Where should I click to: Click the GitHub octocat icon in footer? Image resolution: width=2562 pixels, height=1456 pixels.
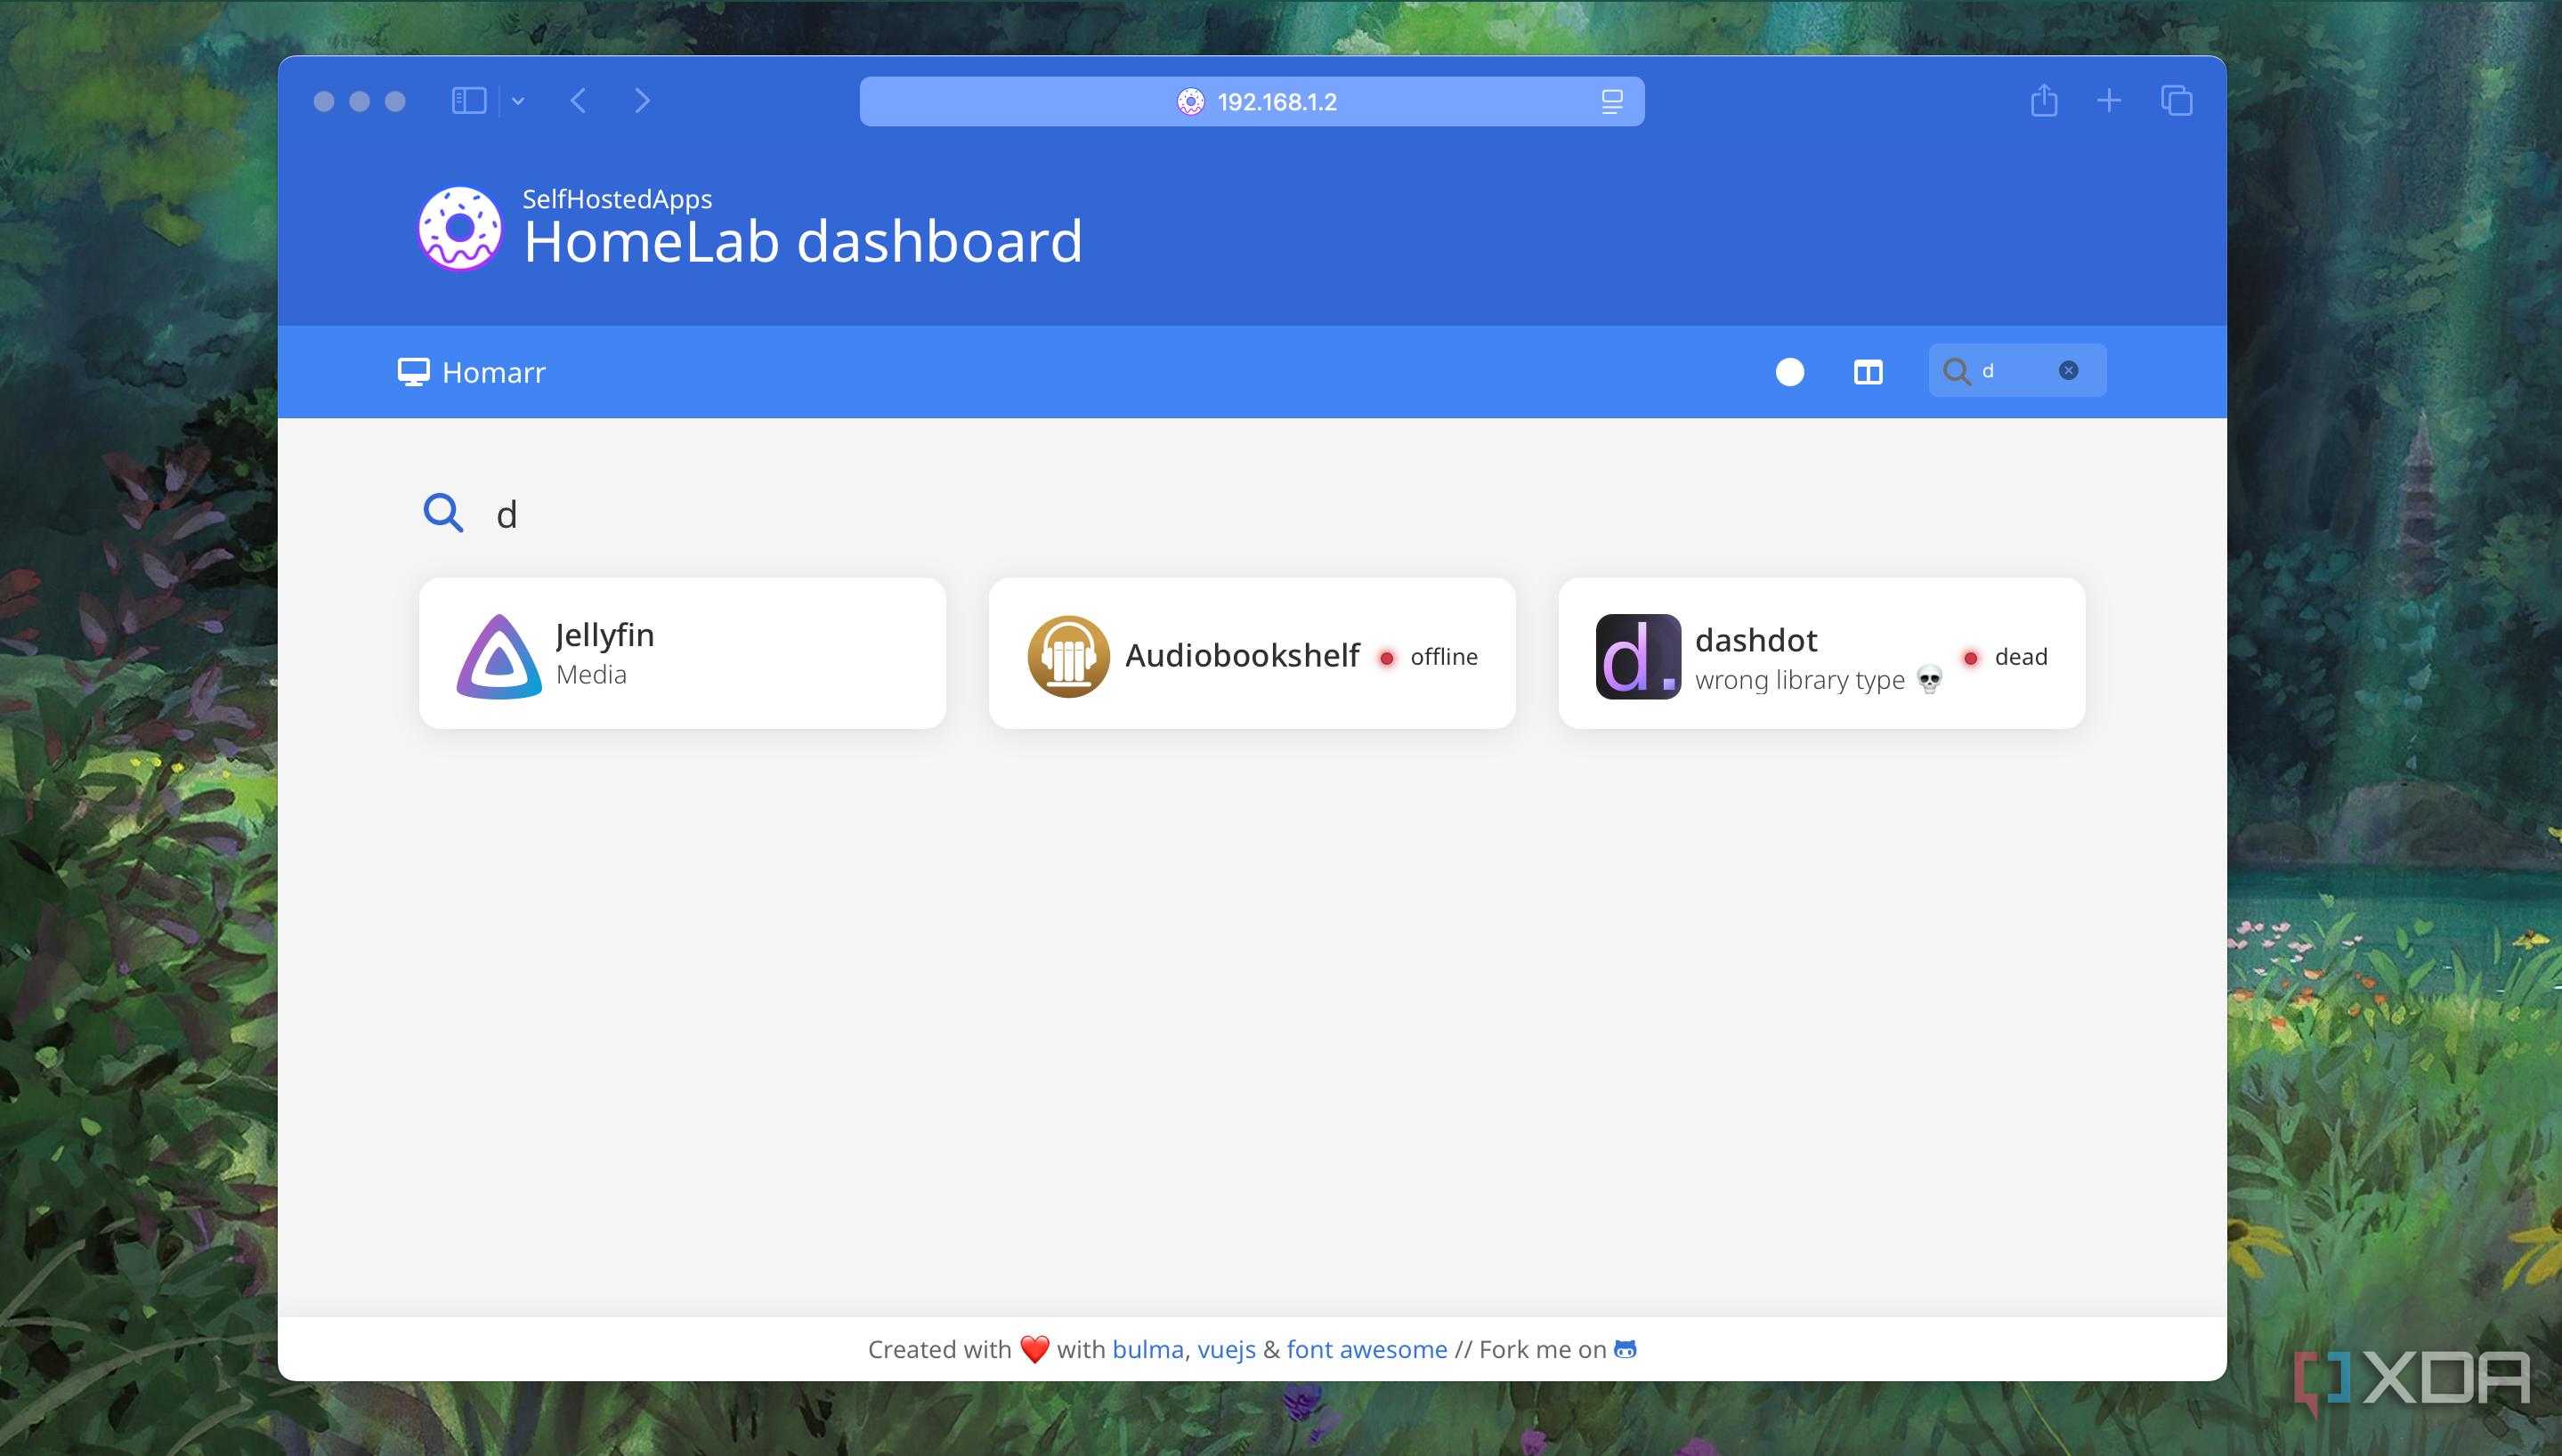[x=1625, y=1349]
